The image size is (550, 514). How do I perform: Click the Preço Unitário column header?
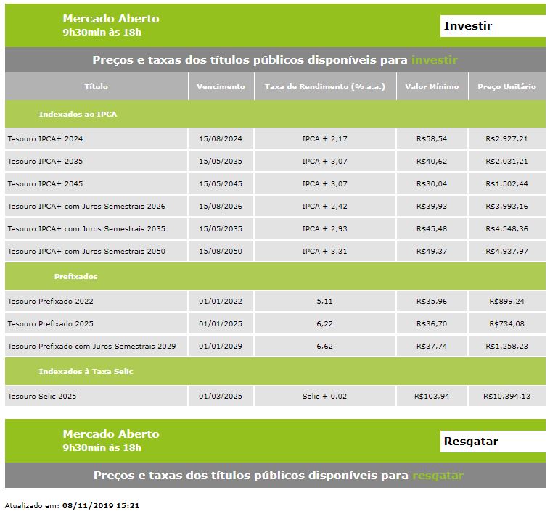click(506, 87)
